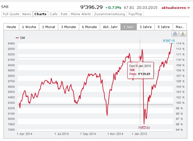Choose the 3 Monate time range

[68, 27]
